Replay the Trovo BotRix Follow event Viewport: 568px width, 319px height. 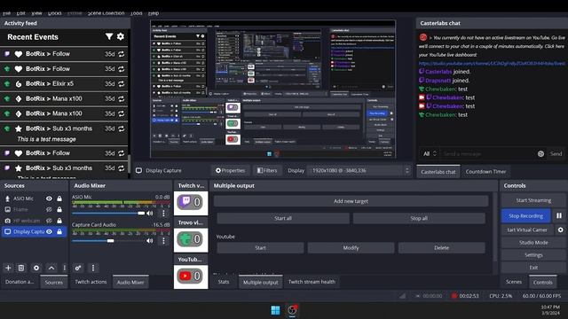pos(121,69)
